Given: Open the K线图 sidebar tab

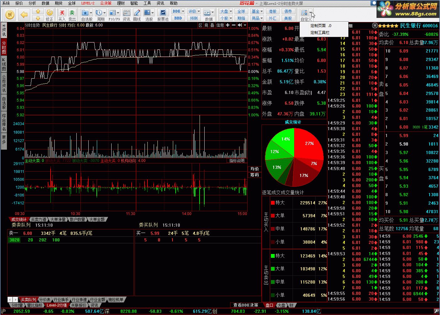Looking at the screenshot, I should [x=4, y=64].
